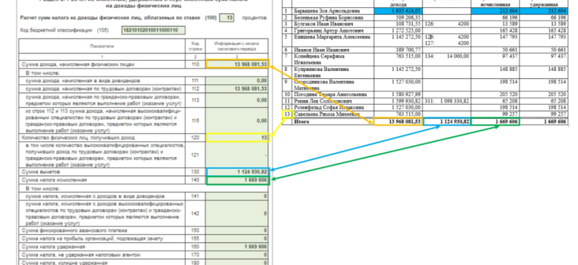Select the line 120 number of individuals field
The height and width of the screenshot is (265, 578).
239,137
